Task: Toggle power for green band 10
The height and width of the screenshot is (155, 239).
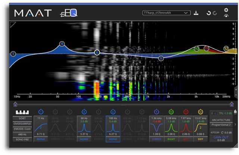Action: tap(171, 112)
